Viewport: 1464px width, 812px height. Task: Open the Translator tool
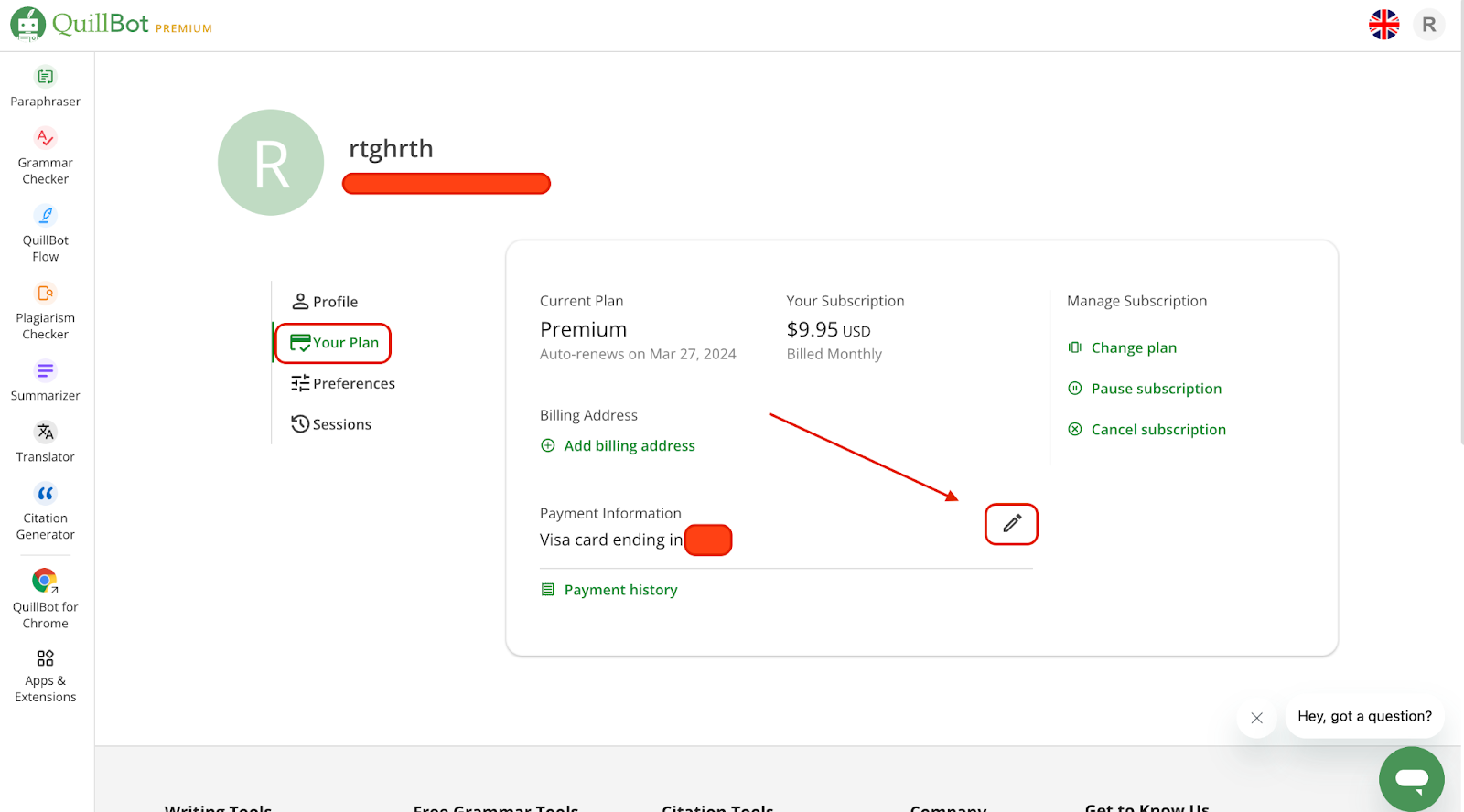45,443
